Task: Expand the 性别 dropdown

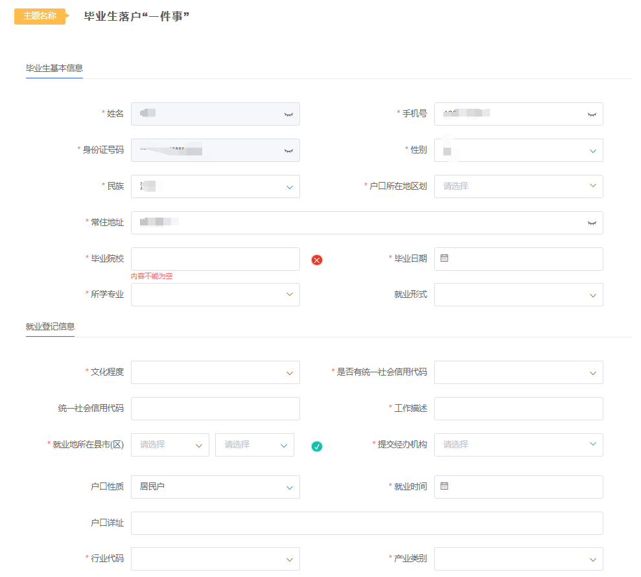Action: coord(592,150)
